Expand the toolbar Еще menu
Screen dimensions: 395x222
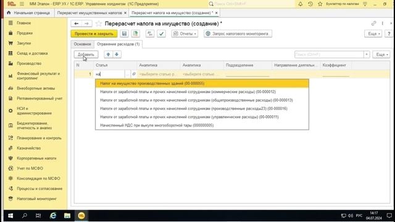tap(373, 33)
